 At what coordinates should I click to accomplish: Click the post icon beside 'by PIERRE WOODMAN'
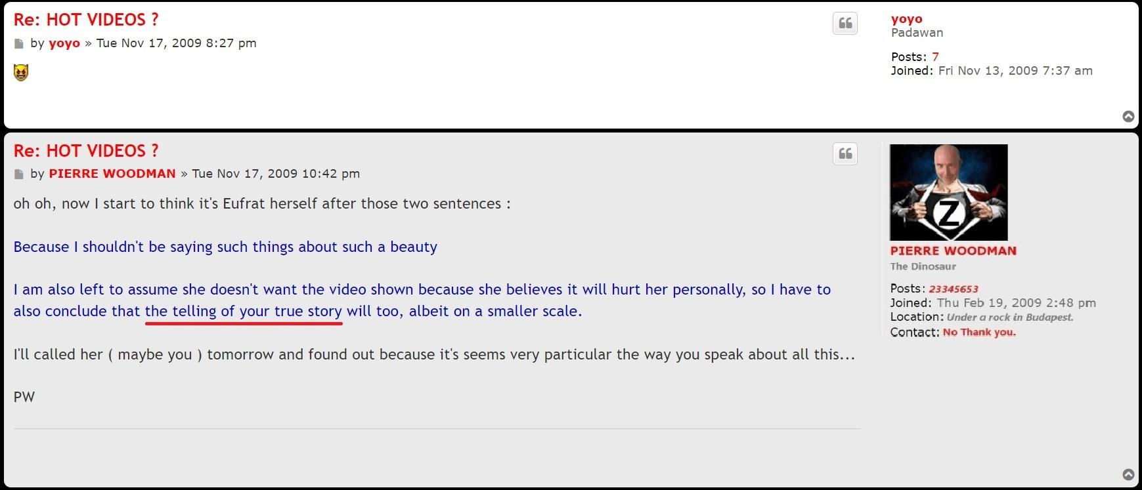(x=19, y=174)
